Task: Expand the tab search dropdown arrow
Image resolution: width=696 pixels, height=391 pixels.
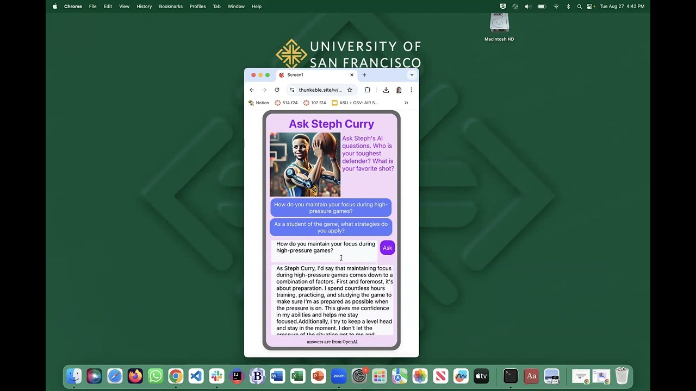Action: tap(412, 75)
